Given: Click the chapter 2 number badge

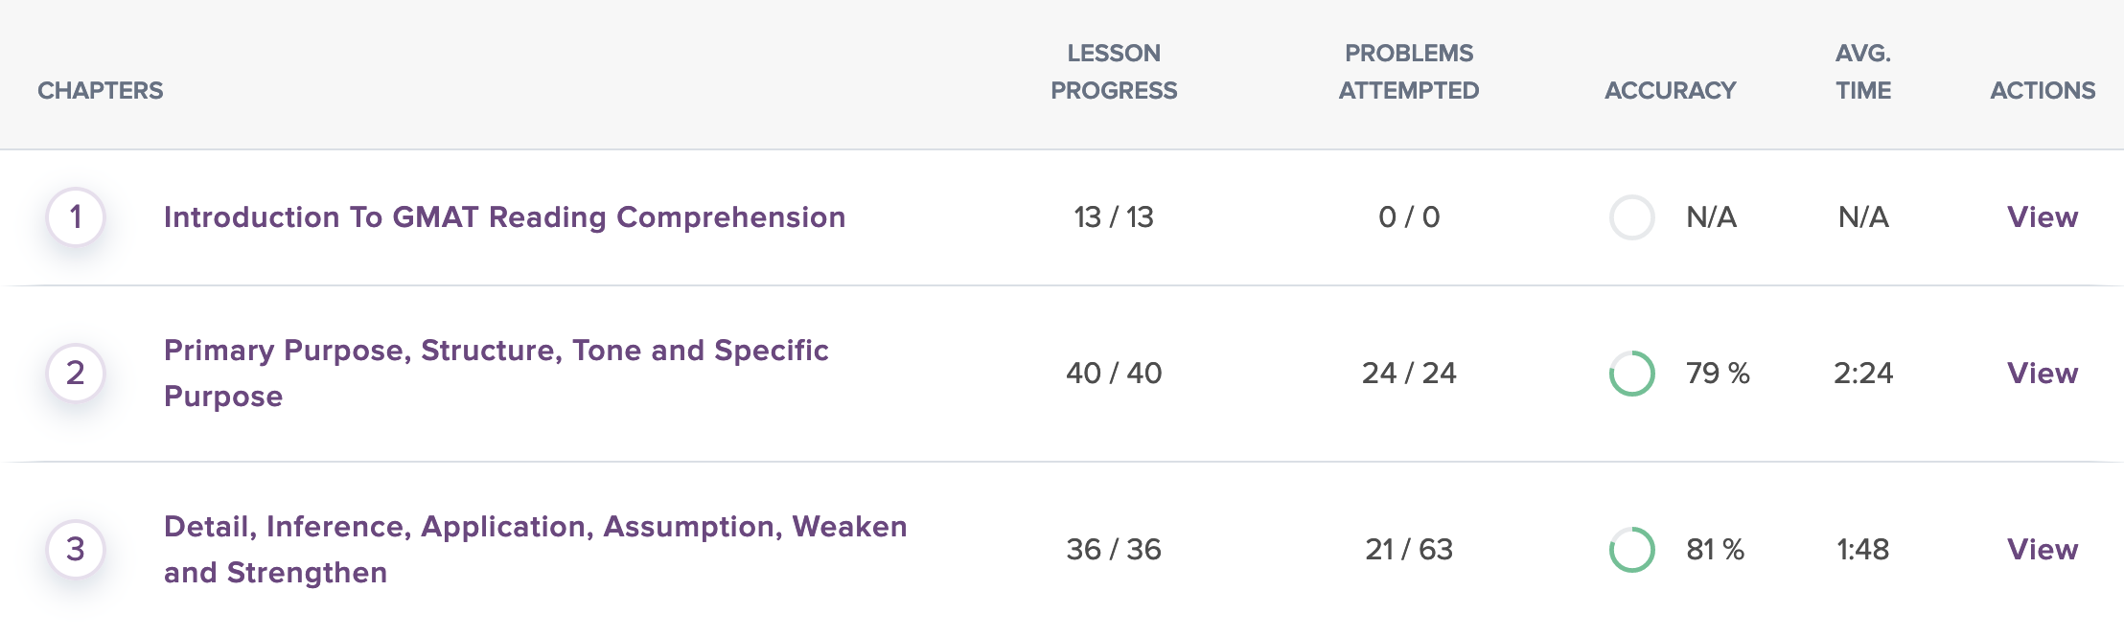Looking at the screenshot, I should (x=76, y=373).
